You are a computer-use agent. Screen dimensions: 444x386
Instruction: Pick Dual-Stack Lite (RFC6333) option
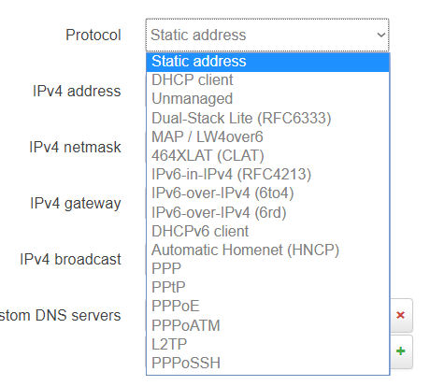coord(267,119)
